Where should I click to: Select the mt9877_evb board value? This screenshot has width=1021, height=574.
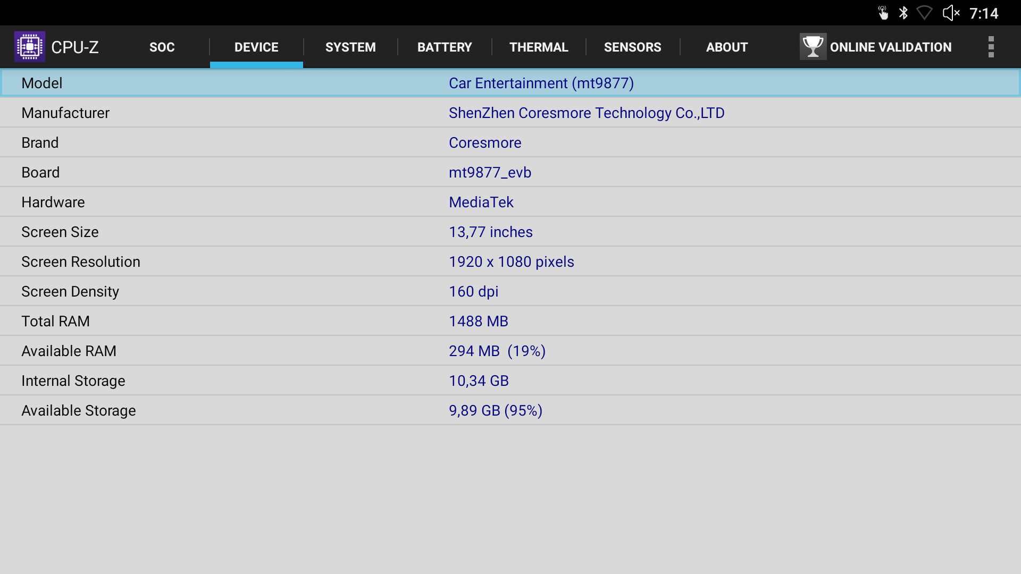(490, 173)
